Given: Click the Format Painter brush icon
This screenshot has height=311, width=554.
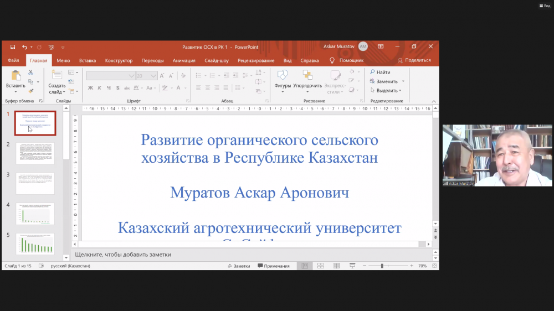Looking at the screenshot, I should click(30, 91).
